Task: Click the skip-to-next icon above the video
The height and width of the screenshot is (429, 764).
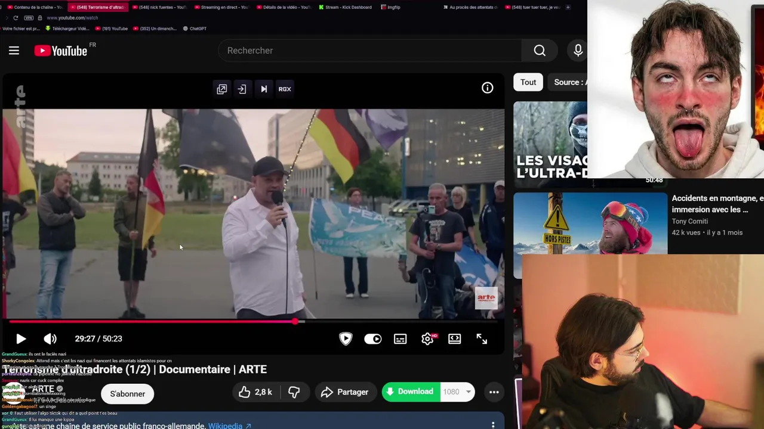Action: point(264,89)
